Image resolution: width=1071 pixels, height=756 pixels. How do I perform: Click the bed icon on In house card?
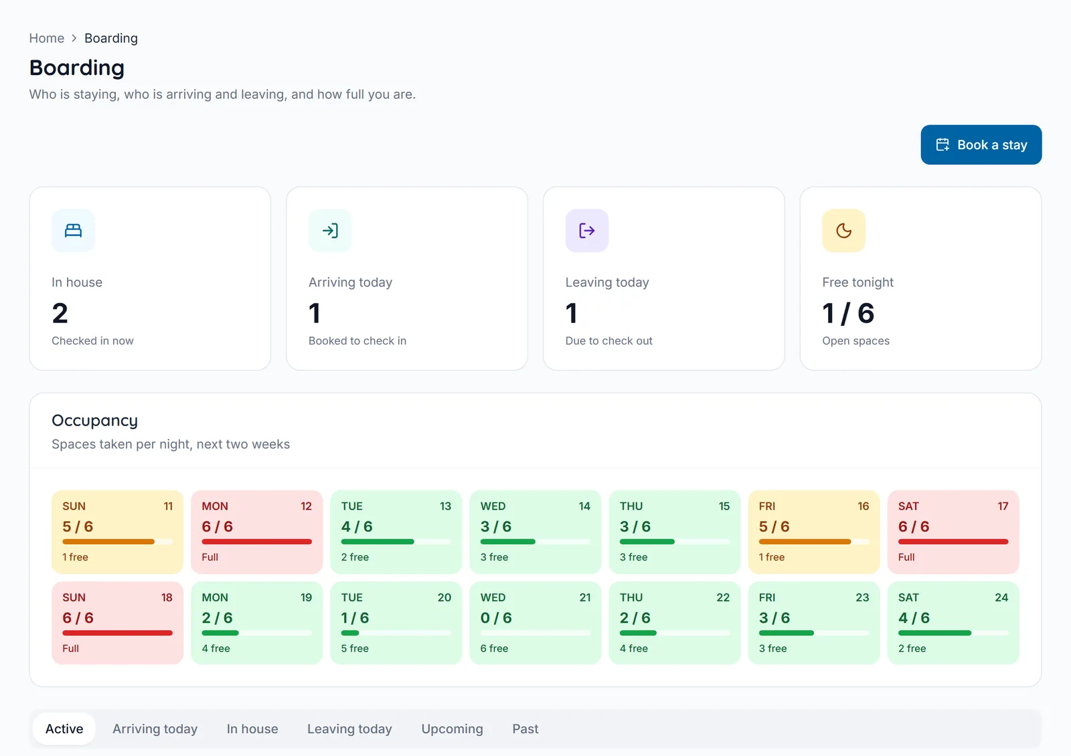point(73,231)
